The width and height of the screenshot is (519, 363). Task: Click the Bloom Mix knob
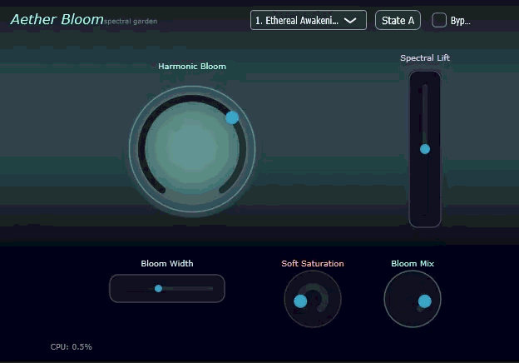pos(413,299)
